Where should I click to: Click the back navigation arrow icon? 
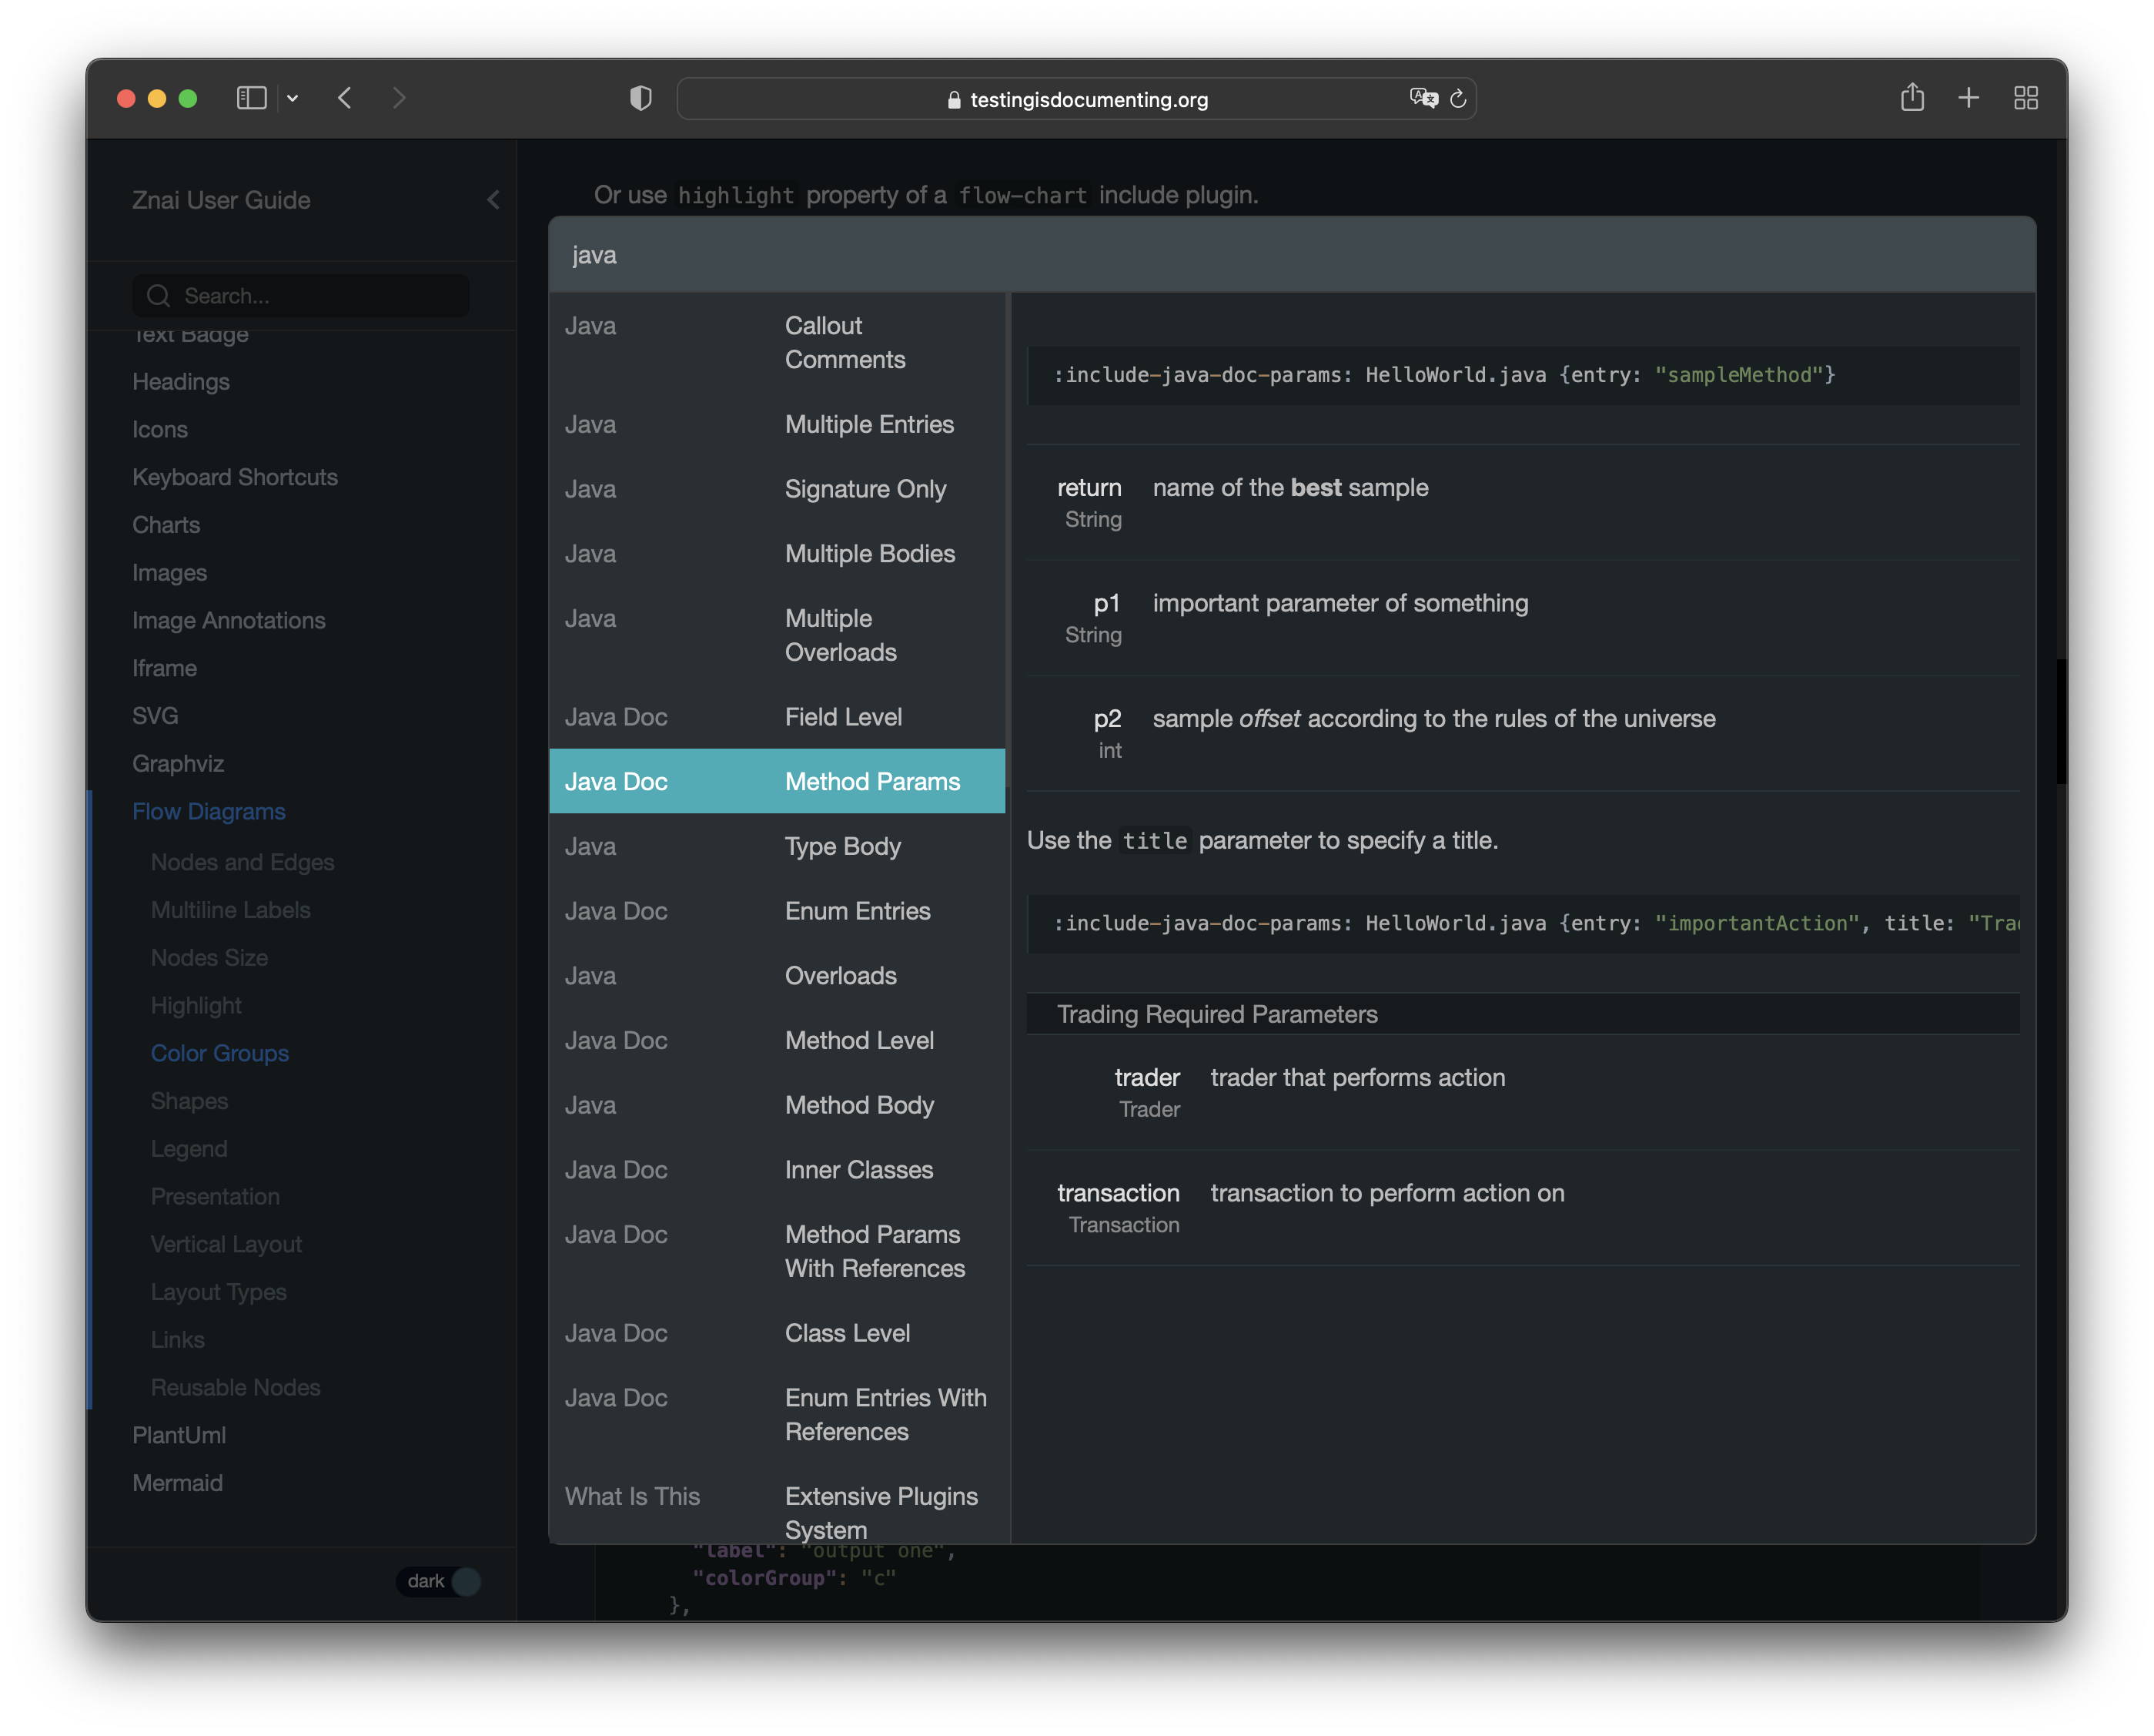[x=345, y=97]
